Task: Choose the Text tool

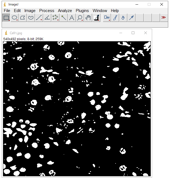Action: 71,18
